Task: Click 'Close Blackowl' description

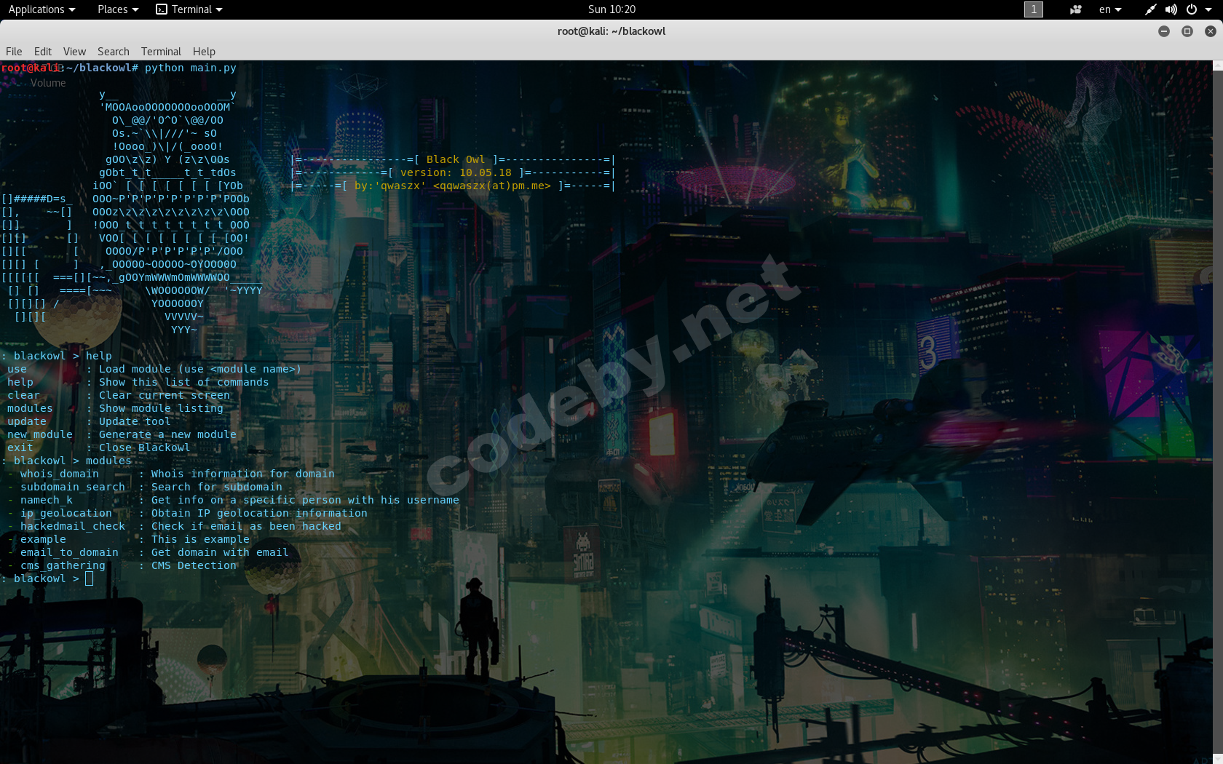Action: pos(144,447)
